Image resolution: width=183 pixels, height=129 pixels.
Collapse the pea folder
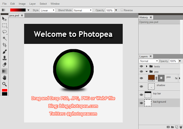(147, 71)
